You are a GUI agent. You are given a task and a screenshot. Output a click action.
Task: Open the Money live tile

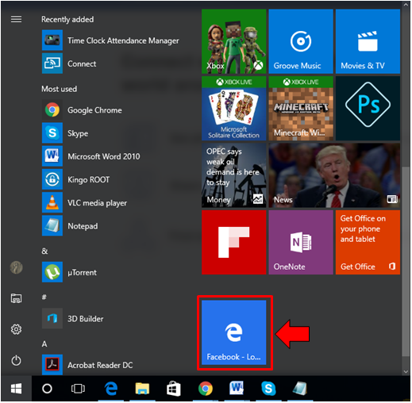[x=234, y=175]
